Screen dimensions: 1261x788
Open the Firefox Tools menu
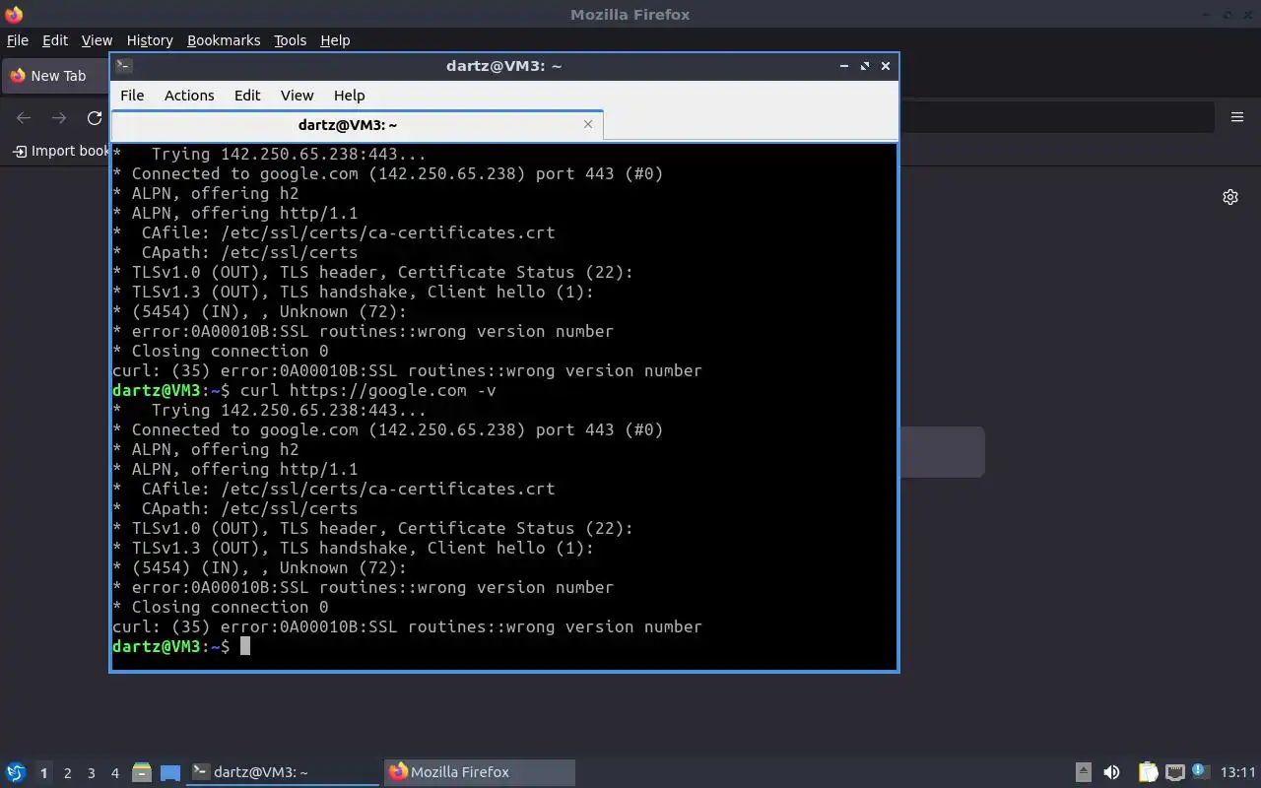point(290,40)
